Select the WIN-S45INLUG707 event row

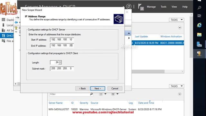coord(105,109)
